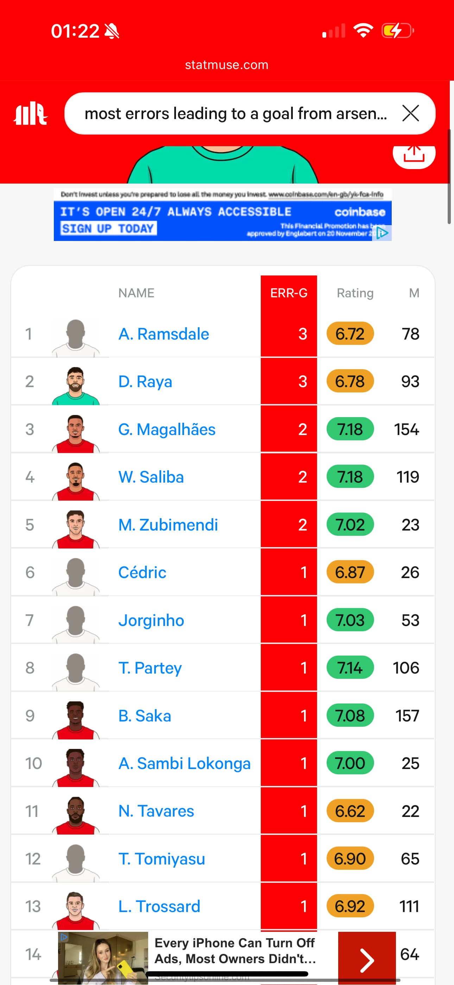Clear the search query with X
This screenshot has width=454, height=985.
pyautogui.click(x=410, y=113)
